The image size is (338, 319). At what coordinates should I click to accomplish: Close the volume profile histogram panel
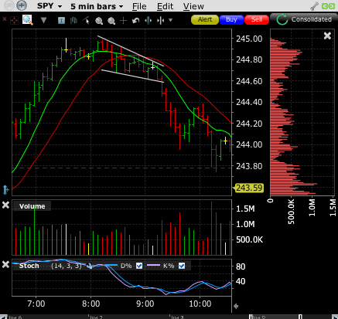[327, 36]
